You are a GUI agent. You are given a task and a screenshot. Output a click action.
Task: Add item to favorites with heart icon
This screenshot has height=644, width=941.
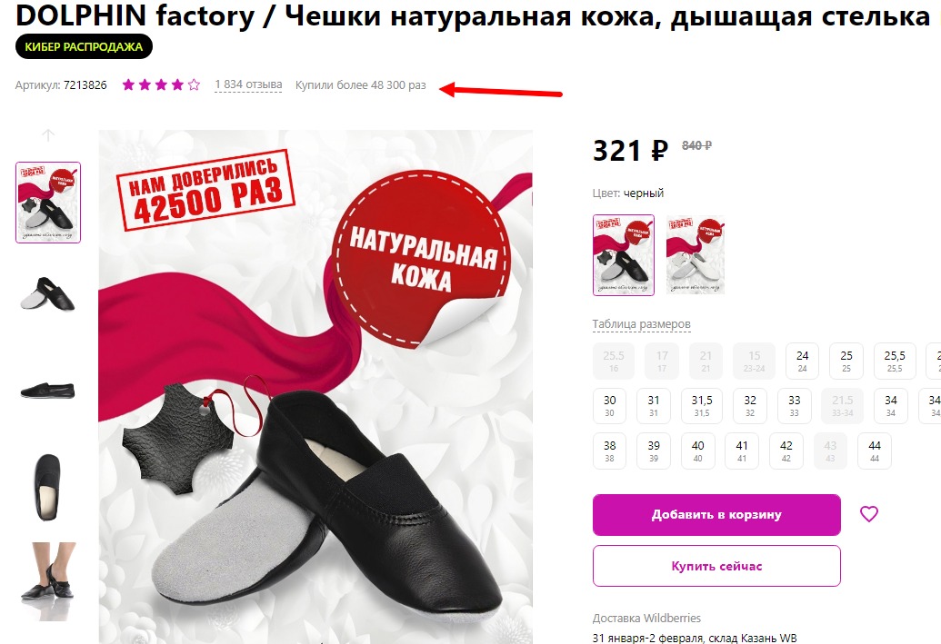[x=868, y=514]
